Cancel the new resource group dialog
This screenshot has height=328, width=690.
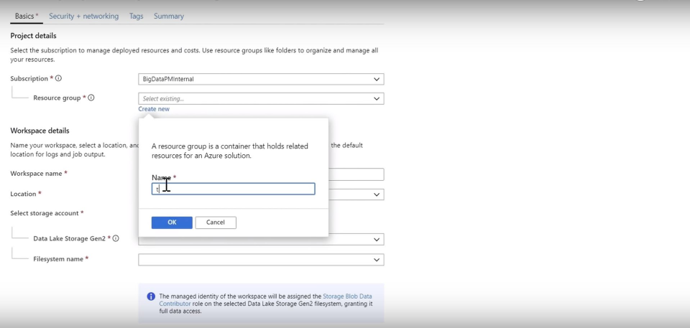click(216, 222)
